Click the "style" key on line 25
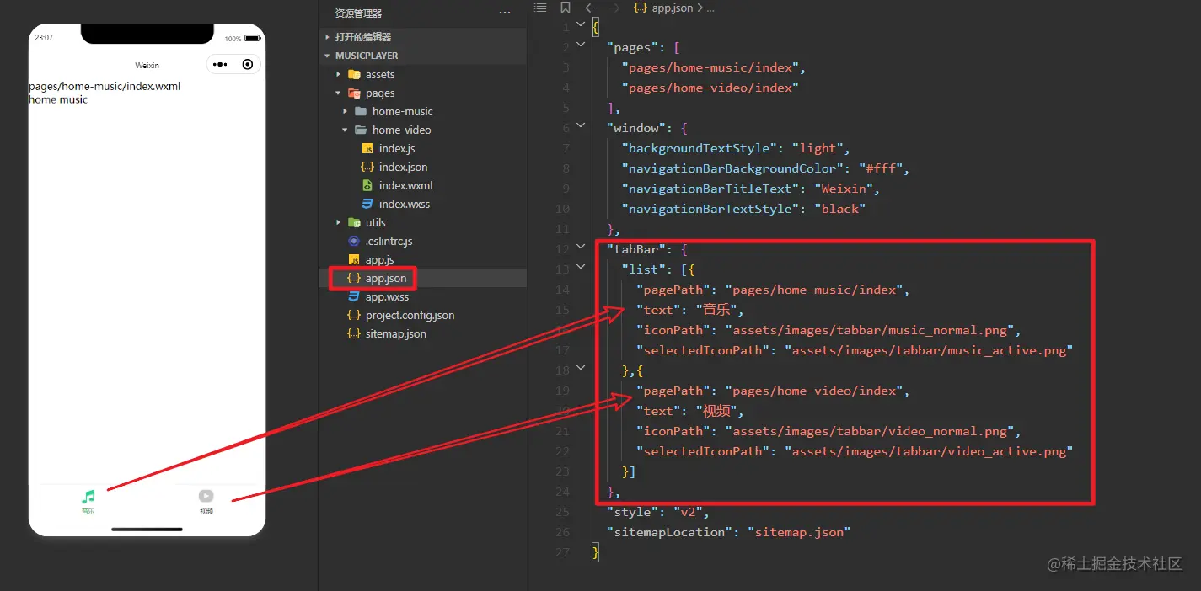This screenshot has width=1201, height=591. pyautogui.click(x=632, y=512)
